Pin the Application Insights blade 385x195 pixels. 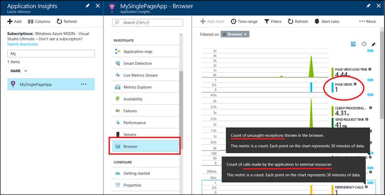pos(87,6)
